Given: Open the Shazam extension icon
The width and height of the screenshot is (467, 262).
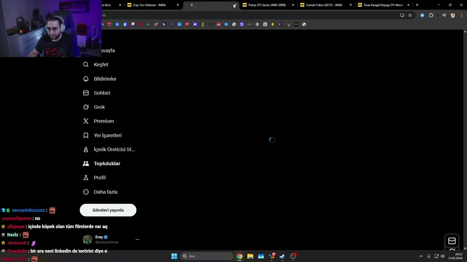Looking at the screenshot, I should 422,15.
